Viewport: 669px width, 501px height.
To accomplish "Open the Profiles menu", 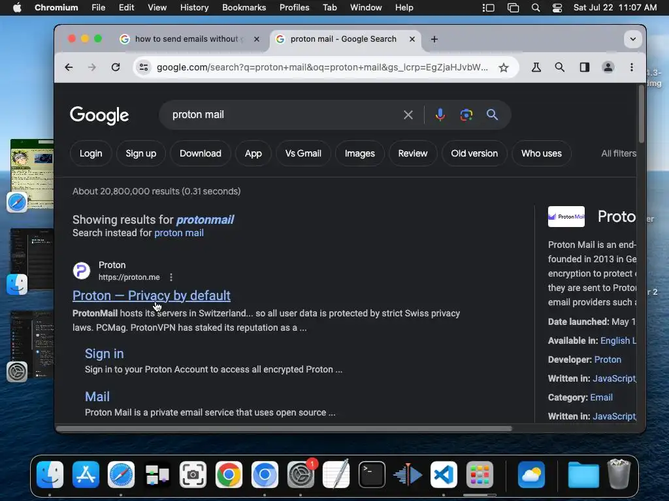I will 295,8.
